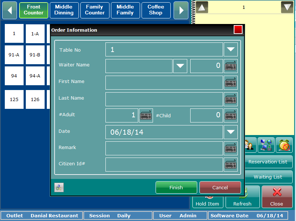Switch to Coffee Shop tab
The height and width of the screenshot is (221, 296).
[x=156, y=10]
